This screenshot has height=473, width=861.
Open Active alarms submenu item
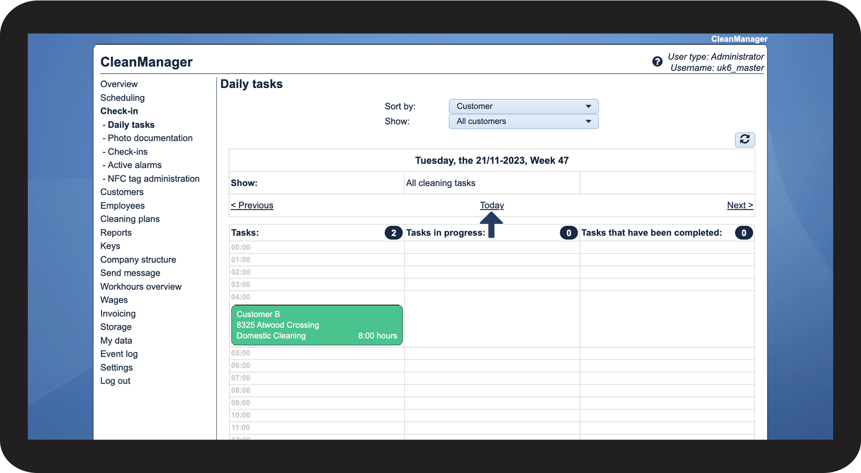(x=134, y=165)
